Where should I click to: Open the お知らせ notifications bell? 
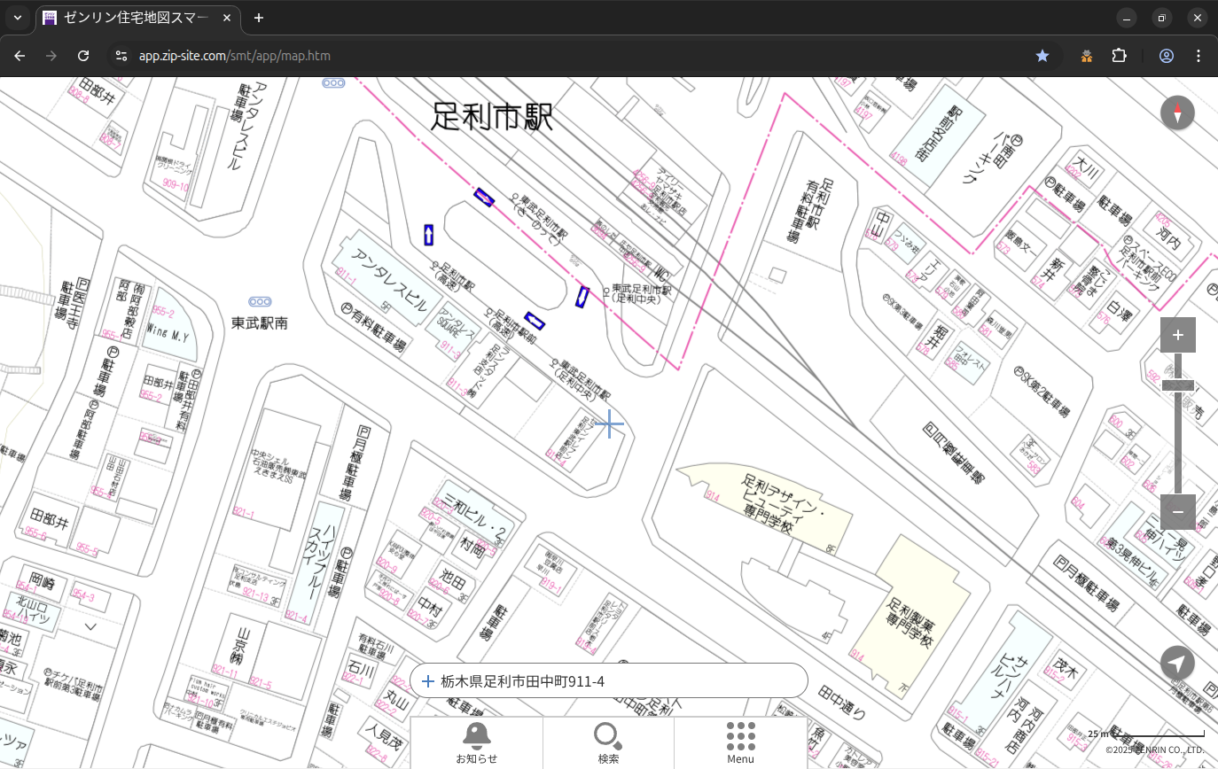point(476,742)
